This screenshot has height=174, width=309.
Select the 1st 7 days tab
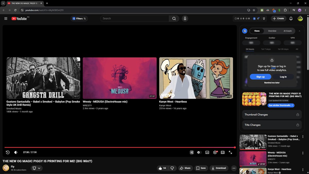click(x=266, y=49)
